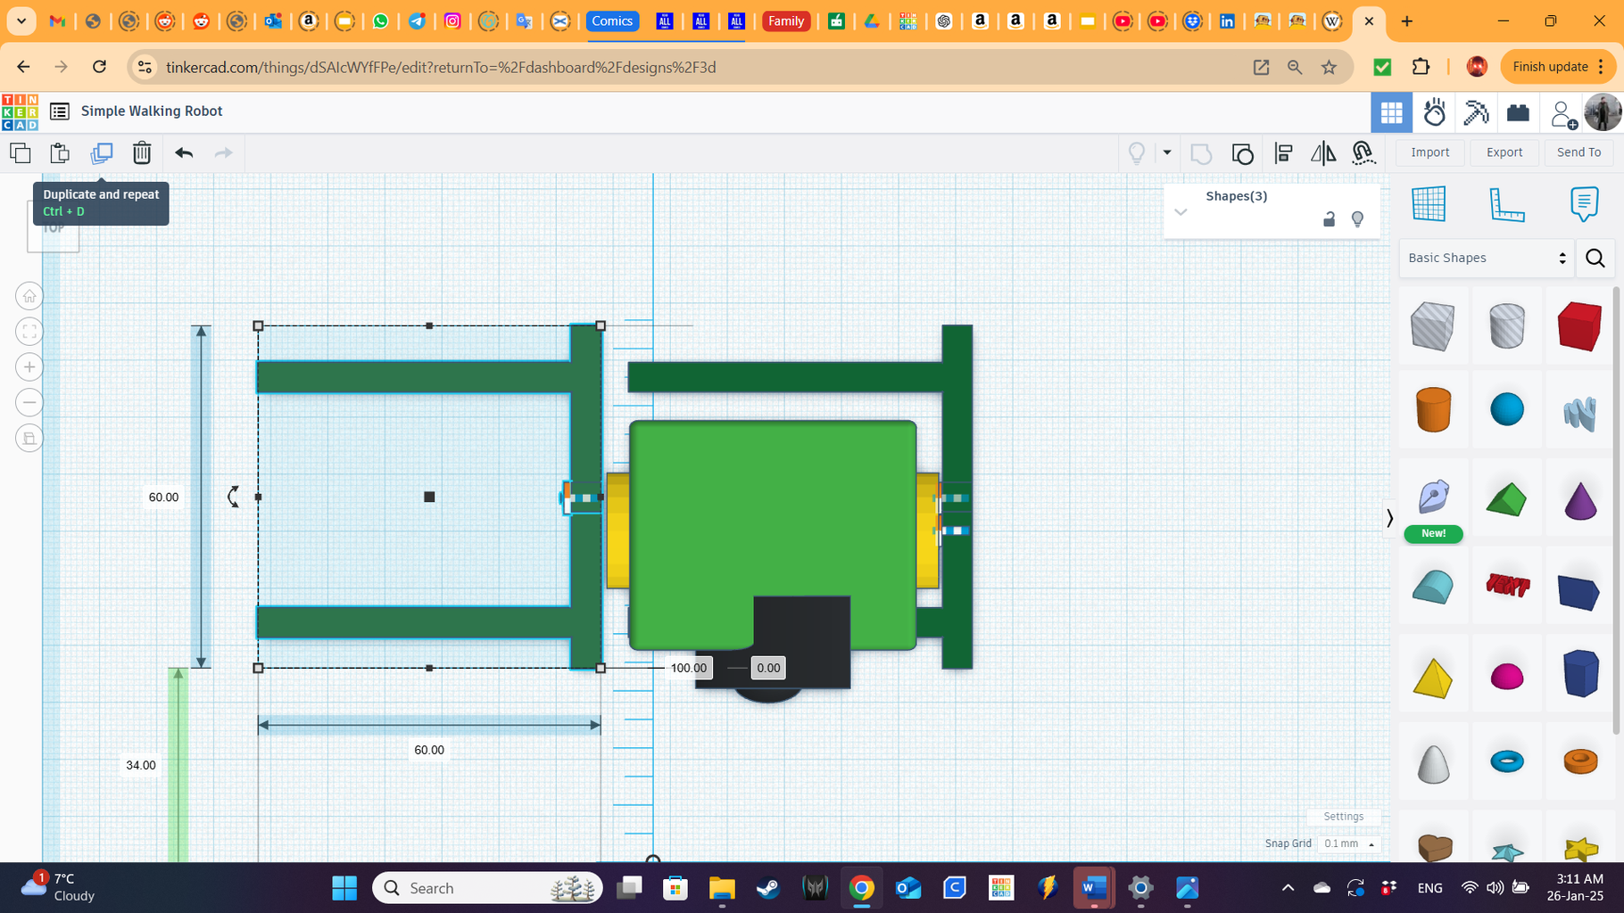This screenshot has height=913, width=1624.
Task: Collapse the Shapes(3) inspector panel
Action: tap(1181, 212)
